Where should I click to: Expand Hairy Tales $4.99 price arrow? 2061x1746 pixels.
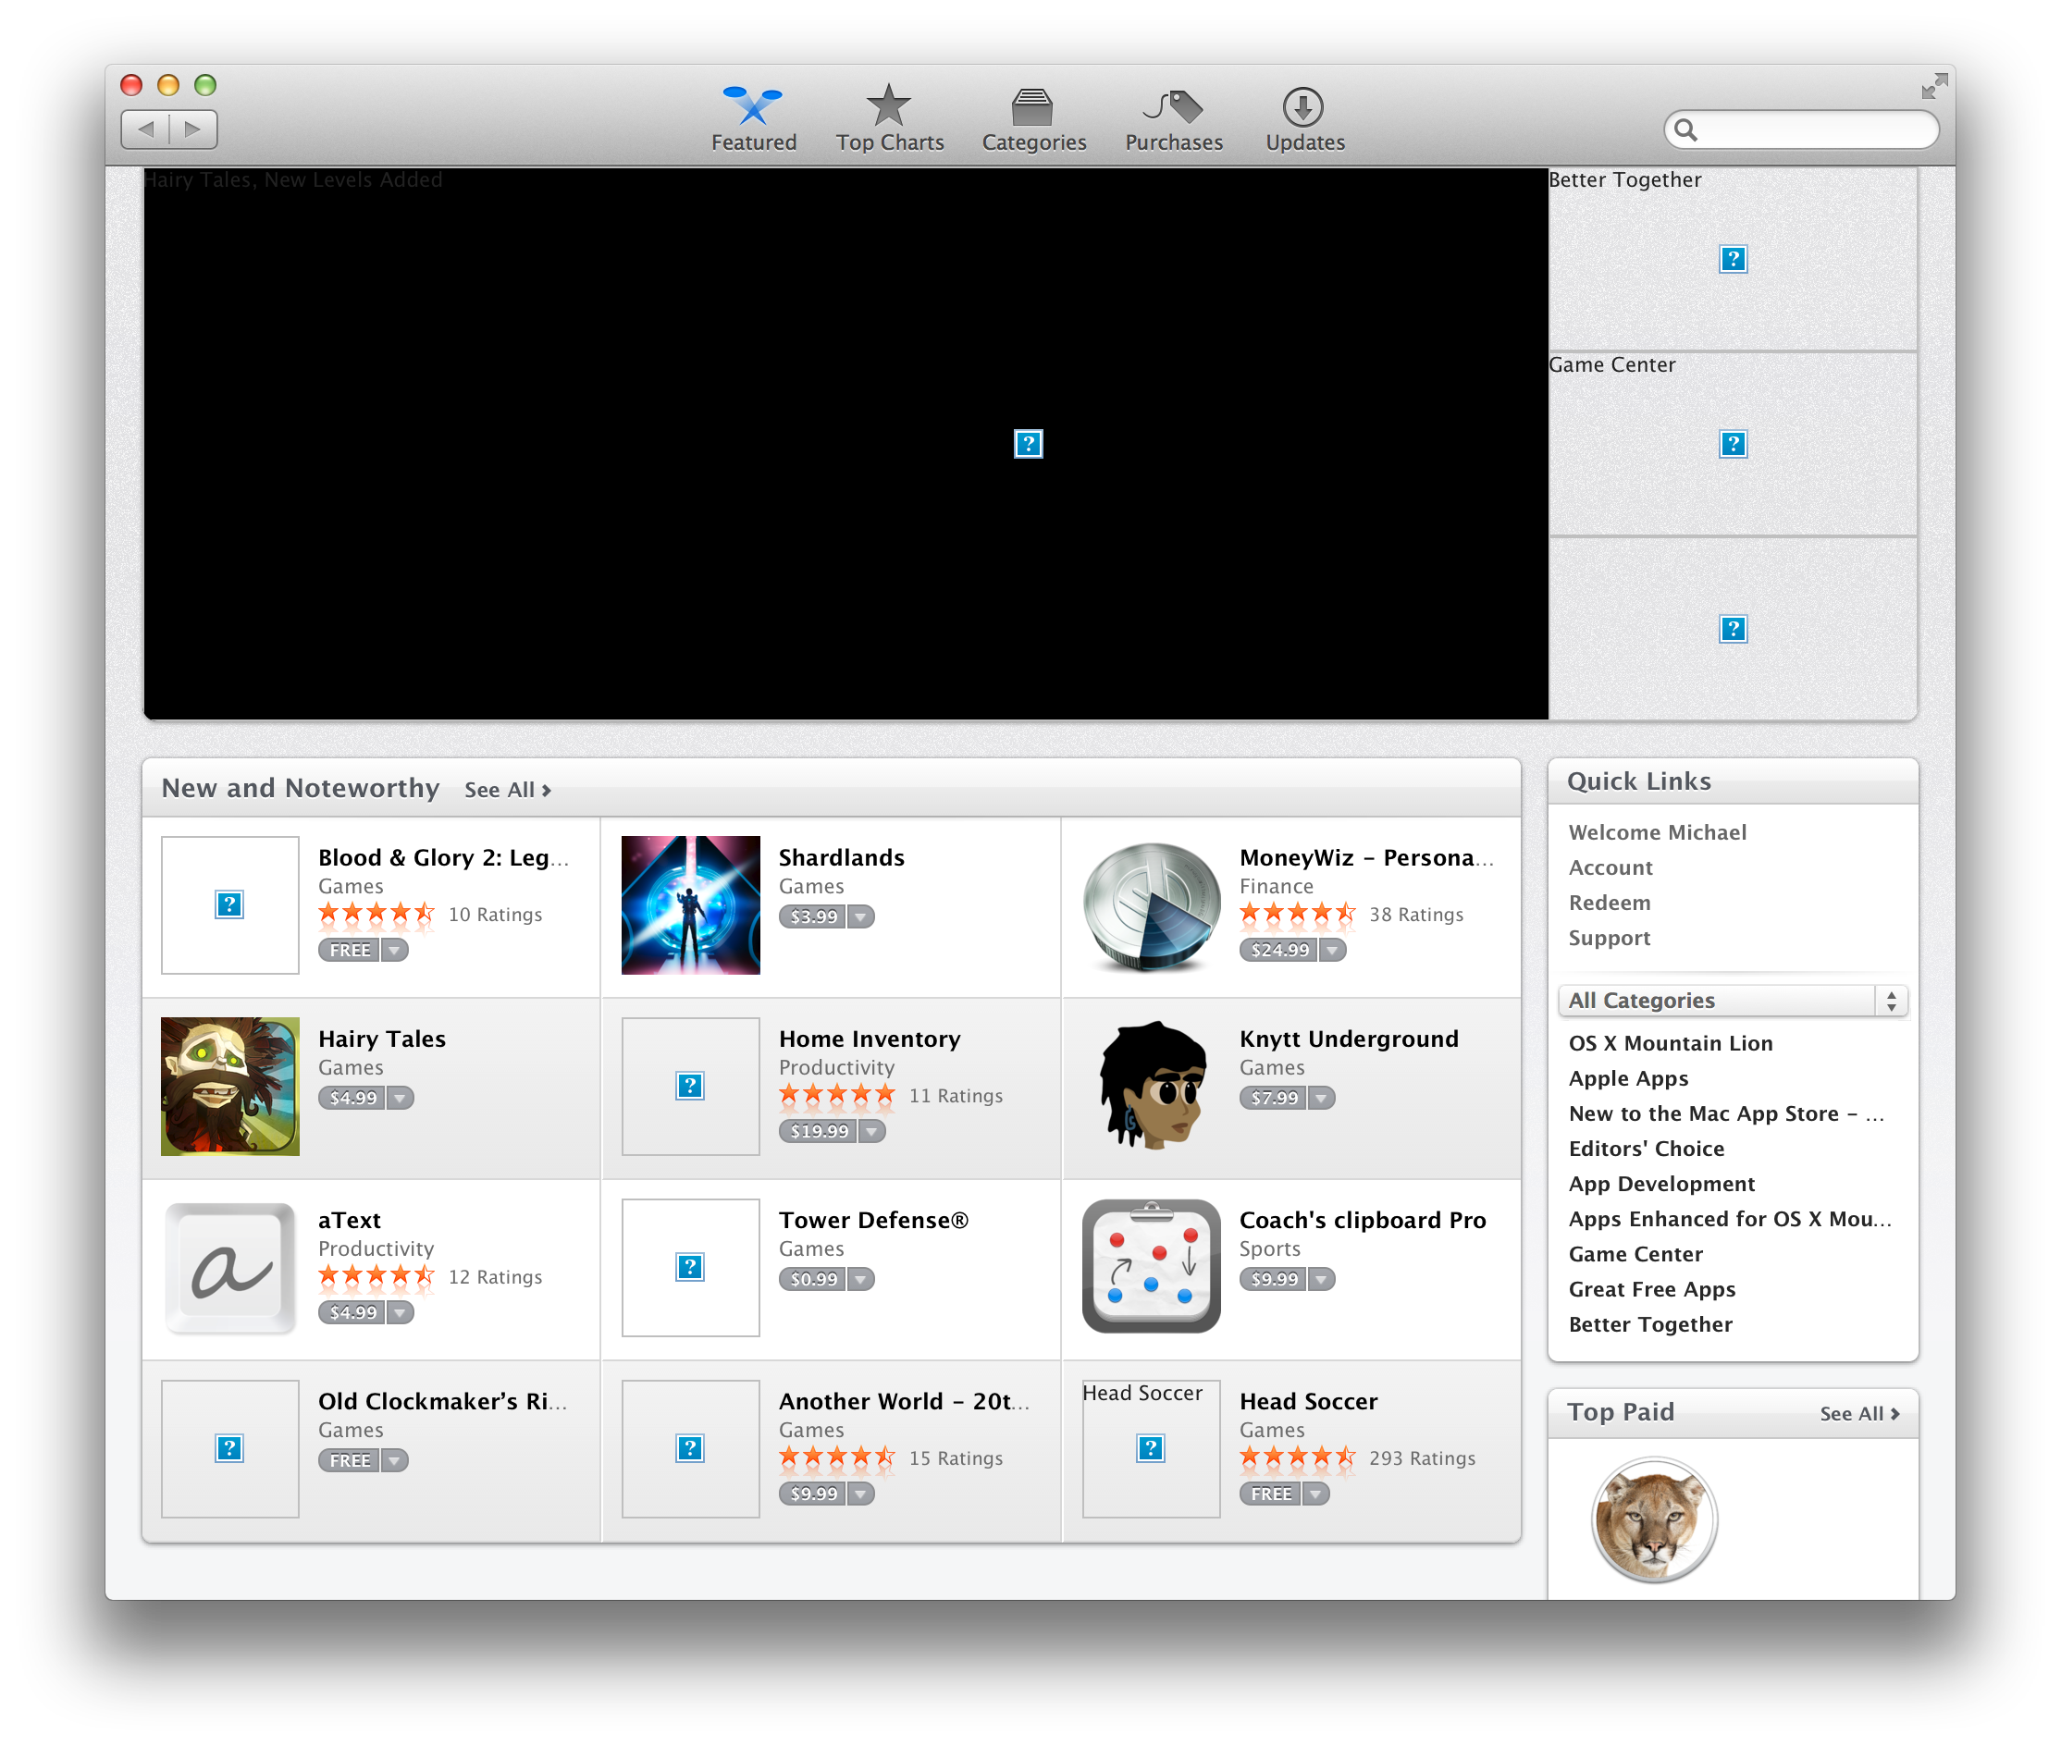tap(400, 1098)
